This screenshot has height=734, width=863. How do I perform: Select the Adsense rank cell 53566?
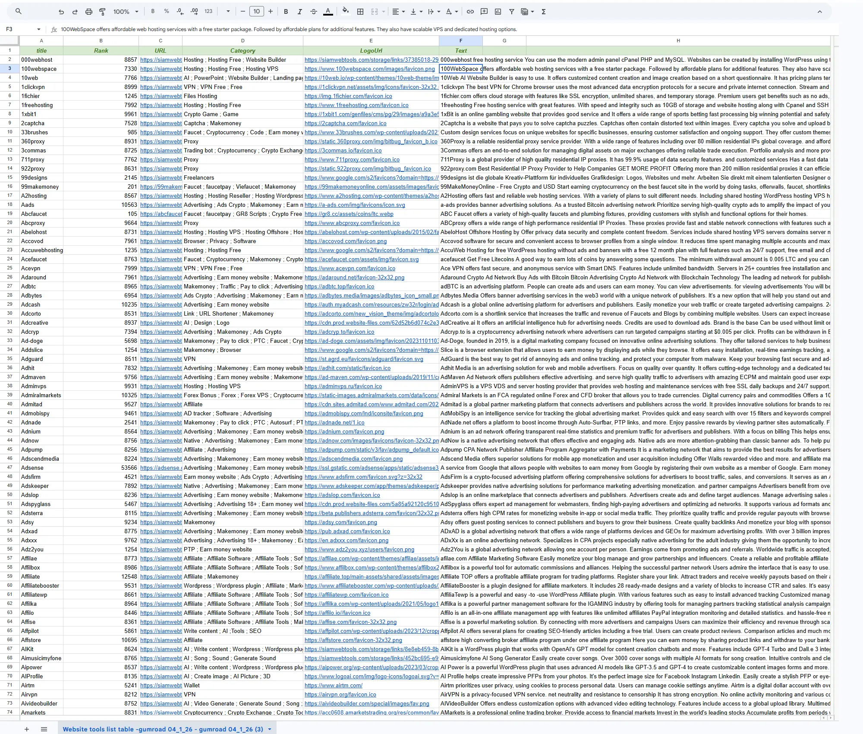click(101, 468)
